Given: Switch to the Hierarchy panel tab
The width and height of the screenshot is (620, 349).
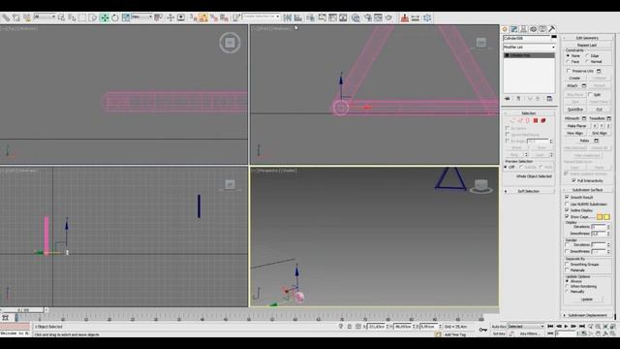Looking at the screenshot, I should 523,29.
